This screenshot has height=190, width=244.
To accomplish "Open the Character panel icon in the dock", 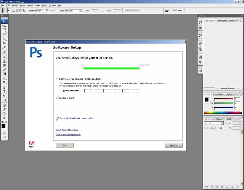I will click(x=201, y=57).
